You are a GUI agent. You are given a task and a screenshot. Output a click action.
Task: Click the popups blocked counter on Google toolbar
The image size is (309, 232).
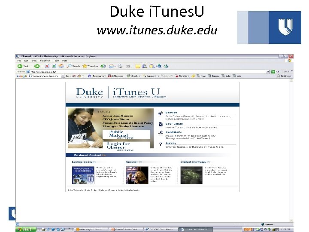pos(116,76)
